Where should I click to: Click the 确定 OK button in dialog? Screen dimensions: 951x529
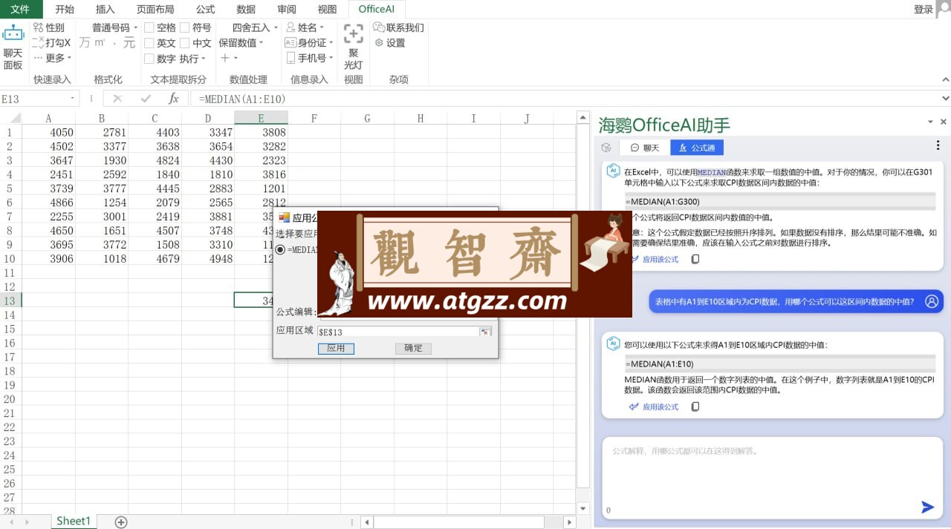[x=413, y=348]
